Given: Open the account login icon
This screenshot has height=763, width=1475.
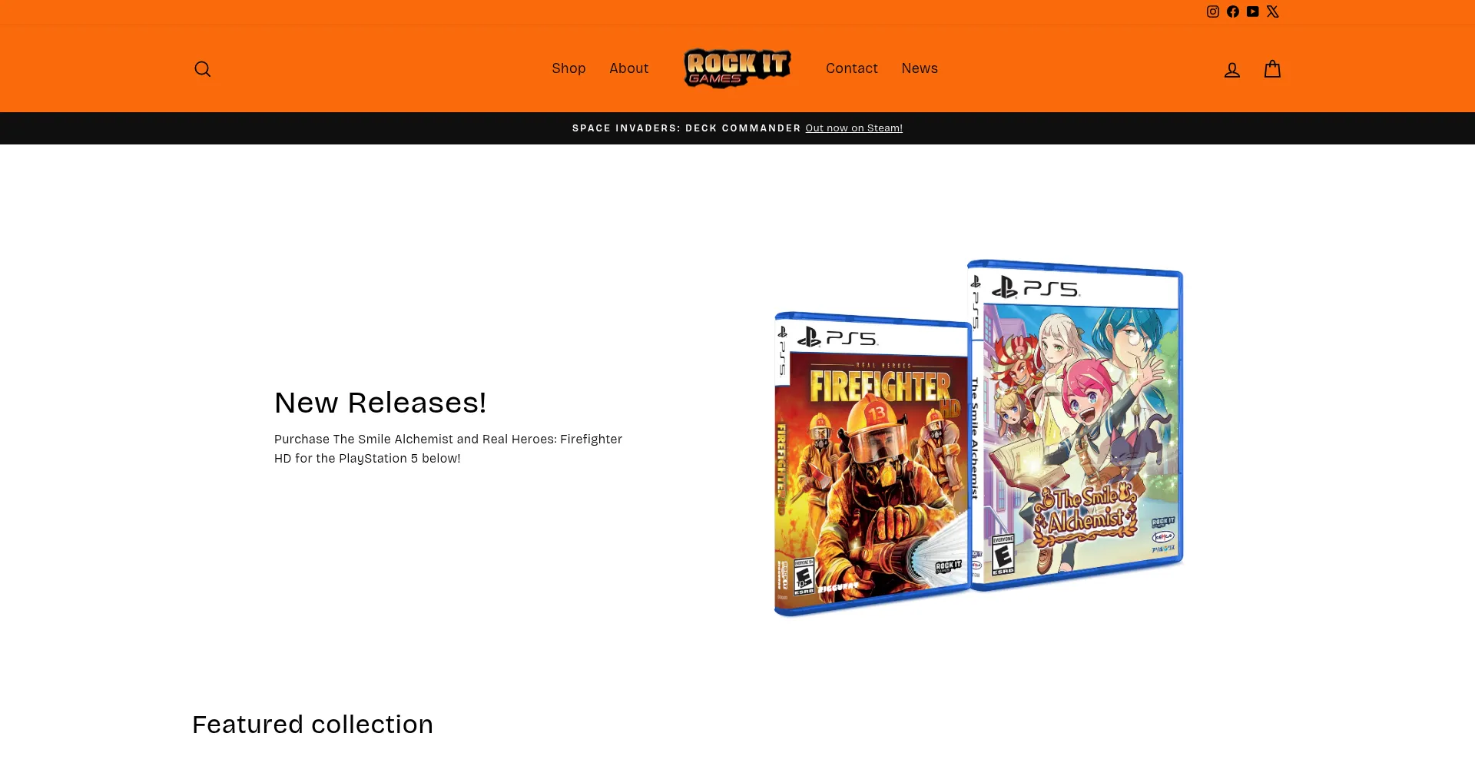Looking at the screenshot, I should [1232, 70].
